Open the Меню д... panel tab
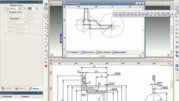The height and width of the screenshot is (101, 179). [x=21, y=89]
